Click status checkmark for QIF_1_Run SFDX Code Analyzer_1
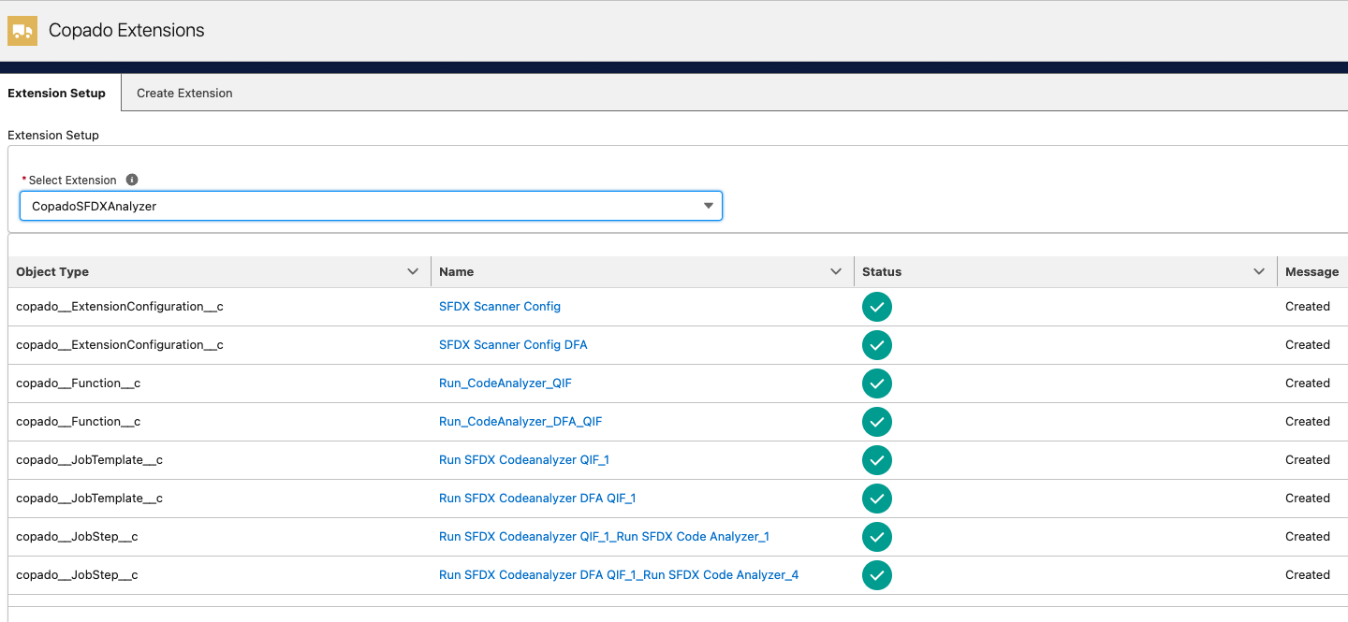This screenshot has height=622, width=1348. (877, 537)
